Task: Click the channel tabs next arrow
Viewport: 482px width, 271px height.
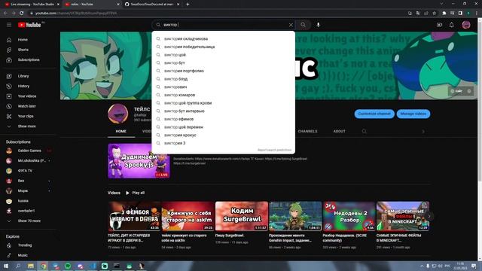Action: pyautogui.click(x=423, y=131)
